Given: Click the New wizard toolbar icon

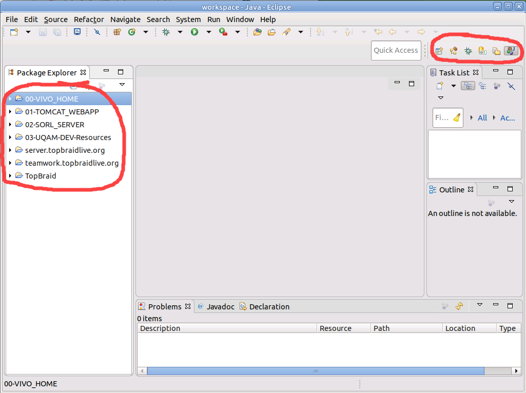Looking at the screenshot, I should (x=14, y=32).
